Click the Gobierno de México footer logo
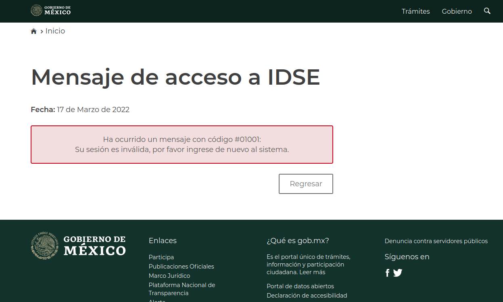This screenshot has height=302, width=503. click(79, 245)
